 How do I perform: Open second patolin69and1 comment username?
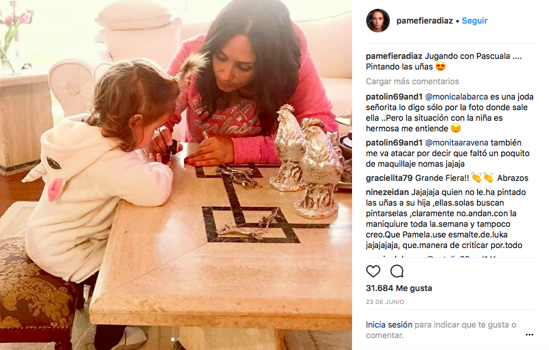(x=395, y=143)
